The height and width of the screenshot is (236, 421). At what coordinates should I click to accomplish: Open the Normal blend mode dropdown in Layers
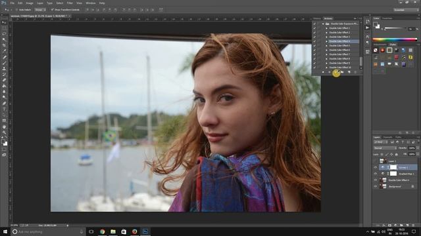[x=385, y=148]
